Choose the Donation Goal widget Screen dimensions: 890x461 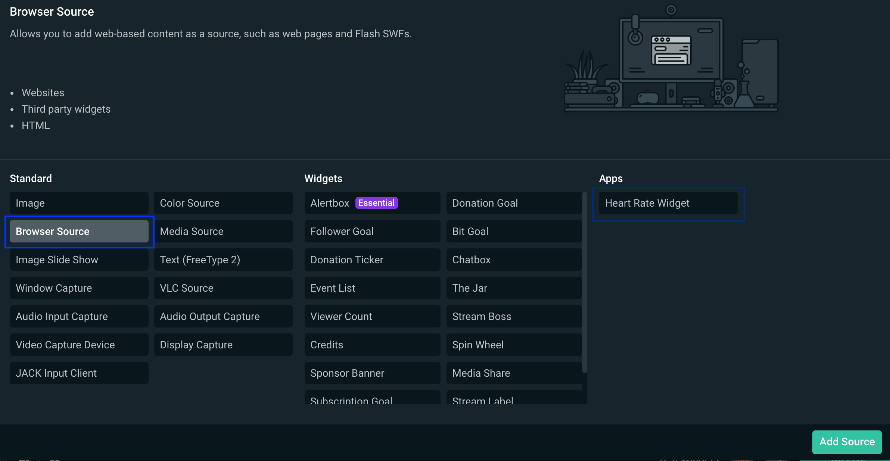tap(514, 203)
